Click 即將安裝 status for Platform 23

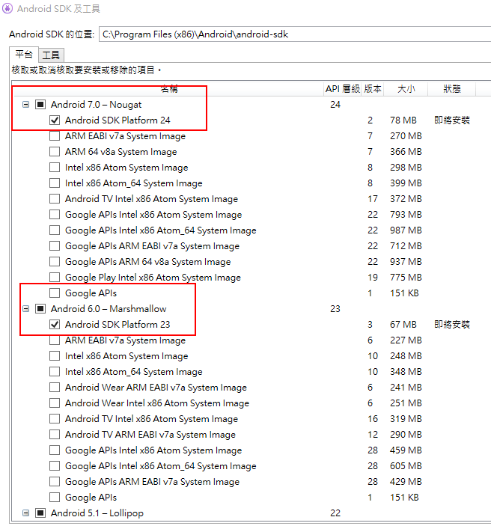[452, 324]
